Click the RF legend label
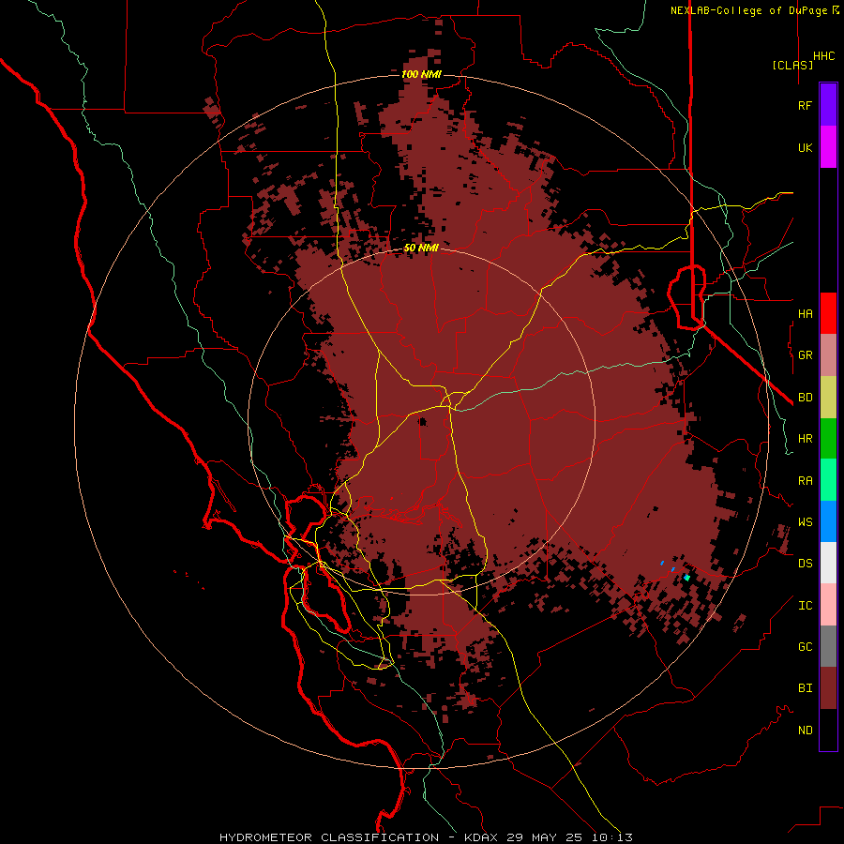Image resolution: width=844 pixels, height=844 pixels. coord(805,105)
